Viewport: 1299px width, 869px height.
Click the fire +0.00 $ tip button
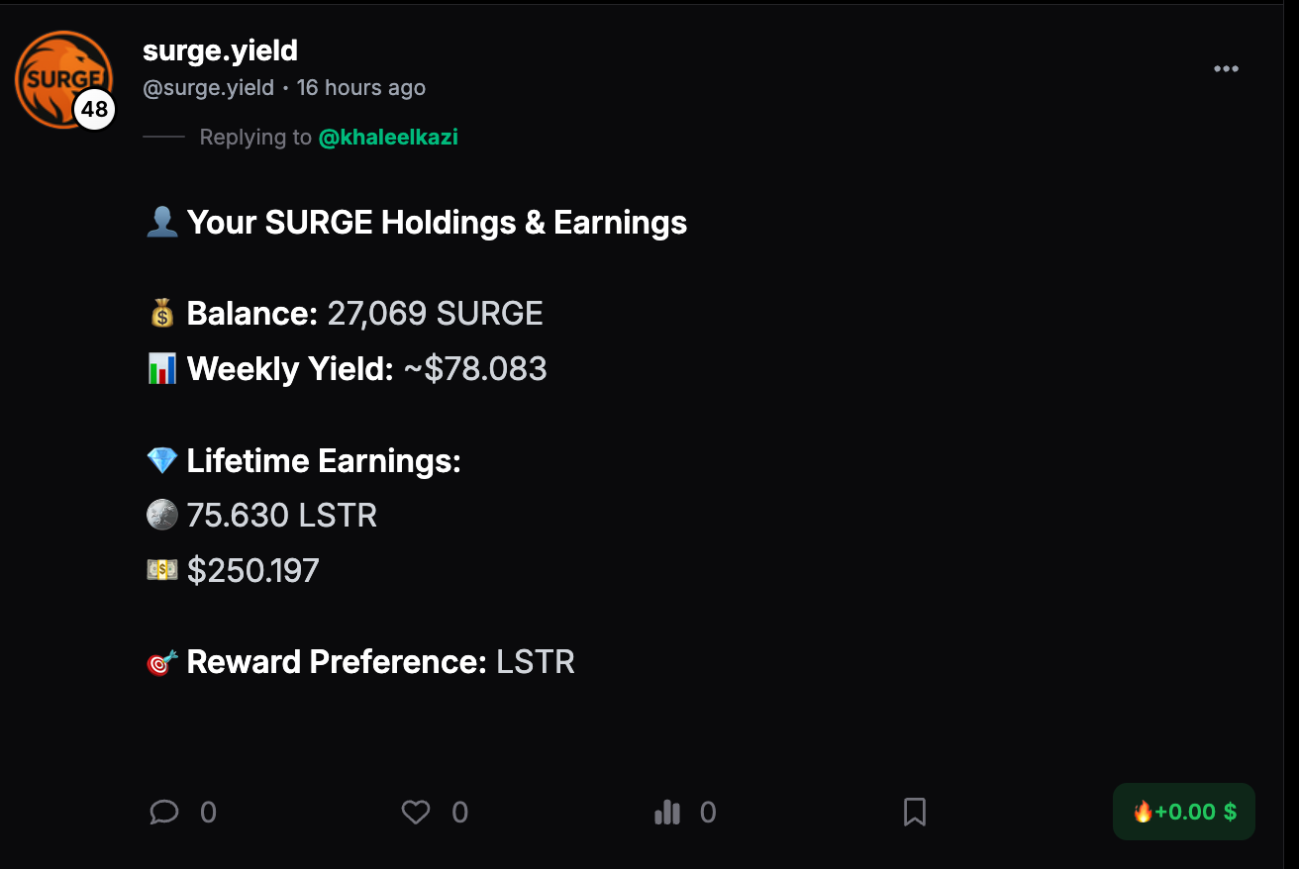pyautogui.click(x=1184, y=812)
